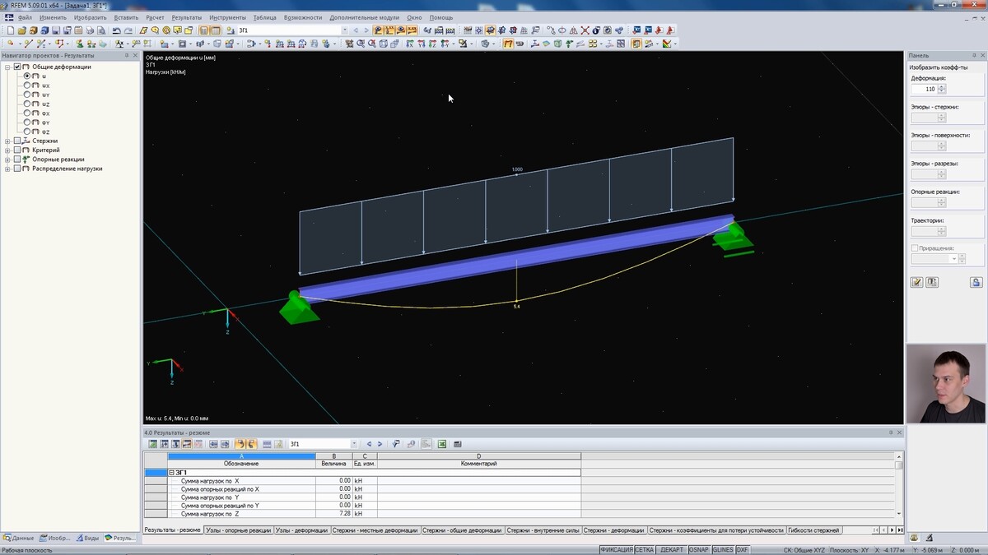Image resolution: width=988 pixels, height=555 pixels.
Task: Toggle ФИКСАЦИЯ in status bar
Action: pos(616,550)
